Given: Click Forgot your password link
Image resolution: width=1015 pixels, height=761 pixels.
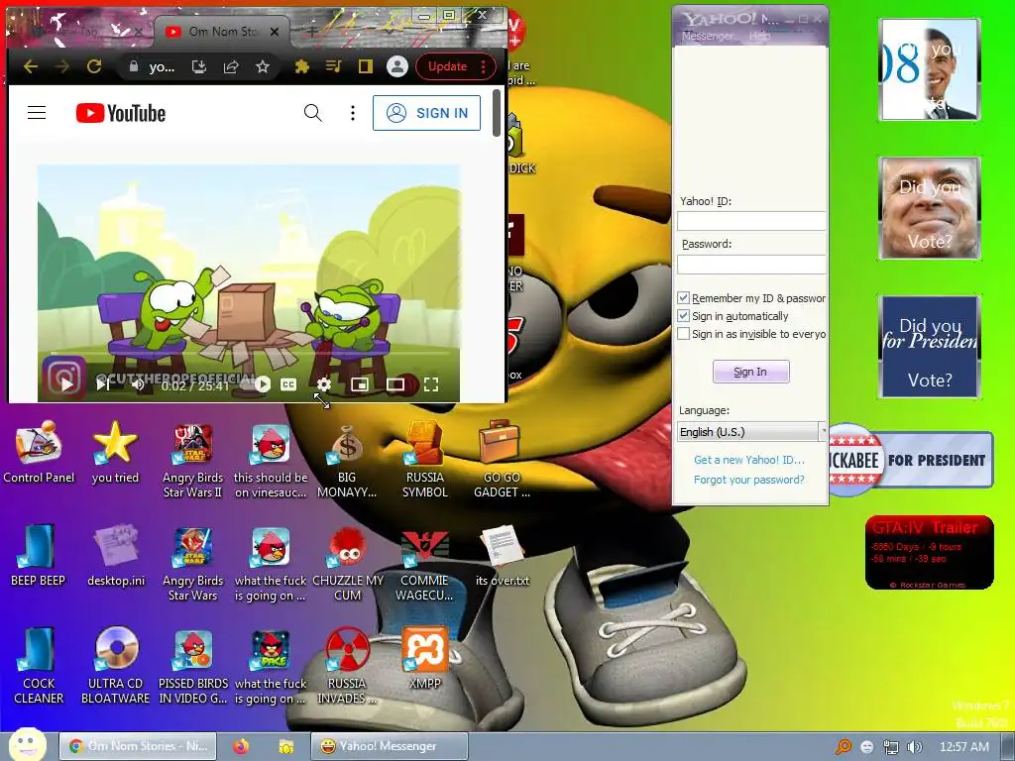Looking at the screenshot, I should 749,480.
